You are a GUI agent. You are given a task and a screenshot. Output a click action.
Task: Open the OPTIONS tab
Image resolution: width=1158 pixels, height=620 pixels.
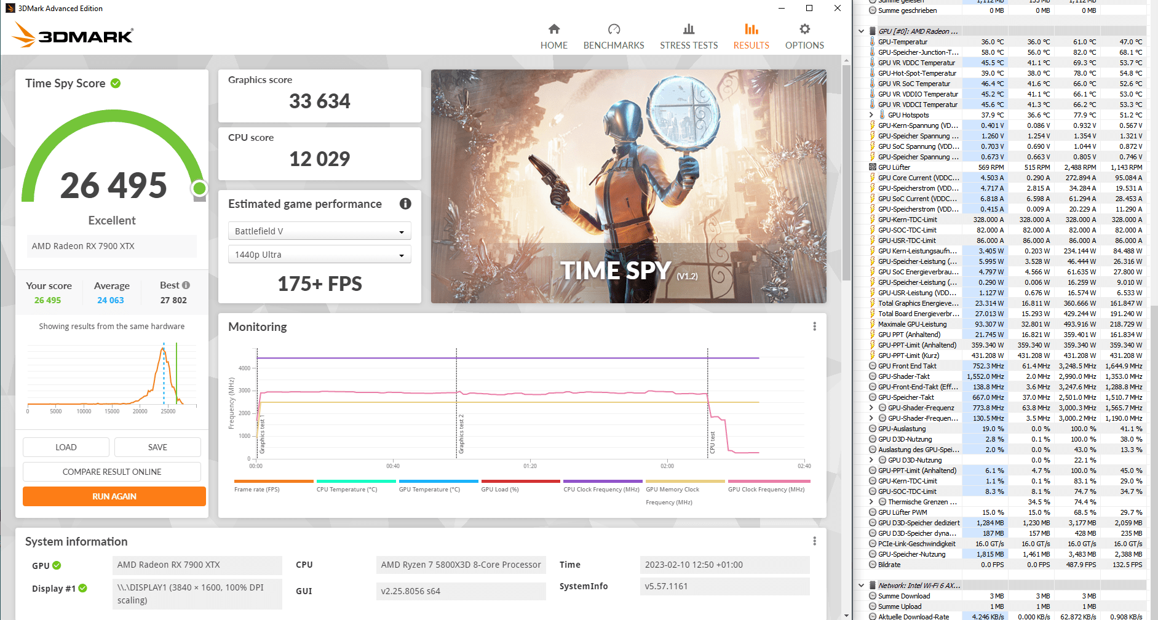(804, 37)
